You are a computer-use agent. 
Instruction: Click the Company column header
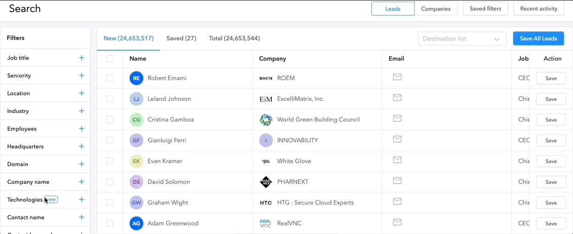272,59
